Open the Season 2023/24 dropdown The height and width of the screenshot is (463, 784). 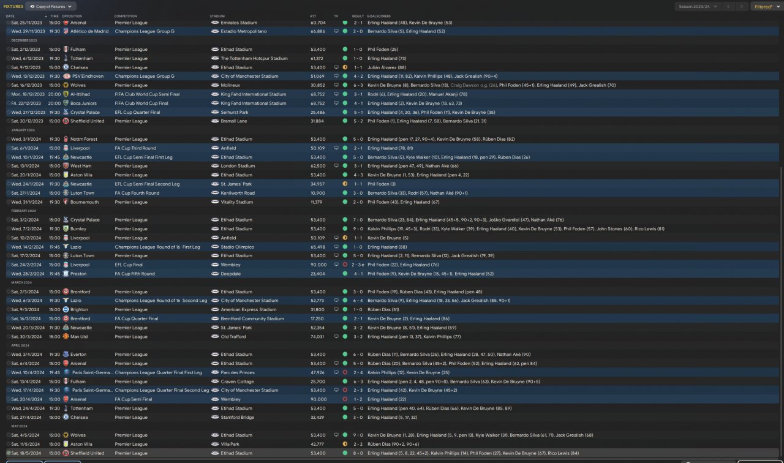point(698,7)
